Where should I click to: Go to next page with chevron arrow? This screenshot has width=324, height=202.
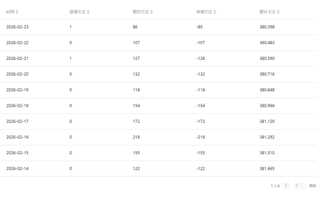286,186
